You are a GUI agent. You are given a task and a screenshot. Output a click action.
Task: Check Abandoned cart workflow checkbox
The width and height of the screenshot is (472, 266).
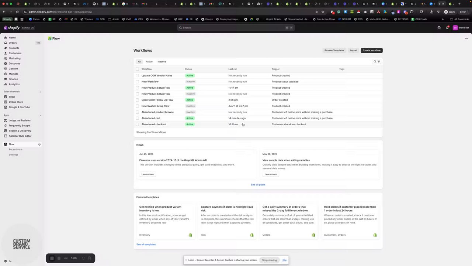(138, 118)
